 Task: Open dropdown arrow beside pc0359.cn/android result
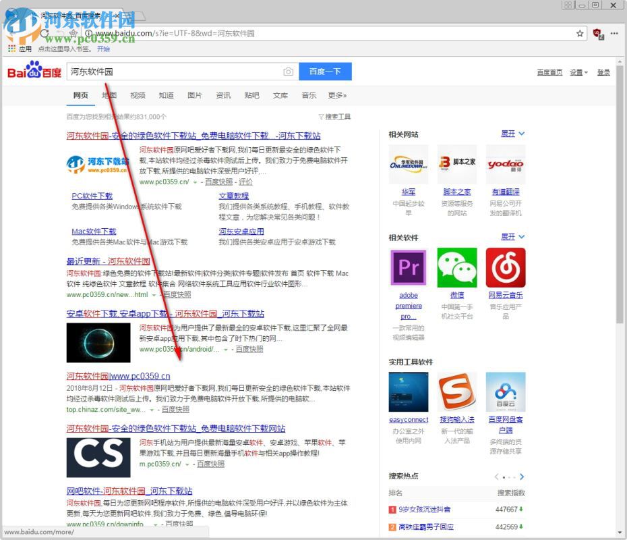[226, 350]
